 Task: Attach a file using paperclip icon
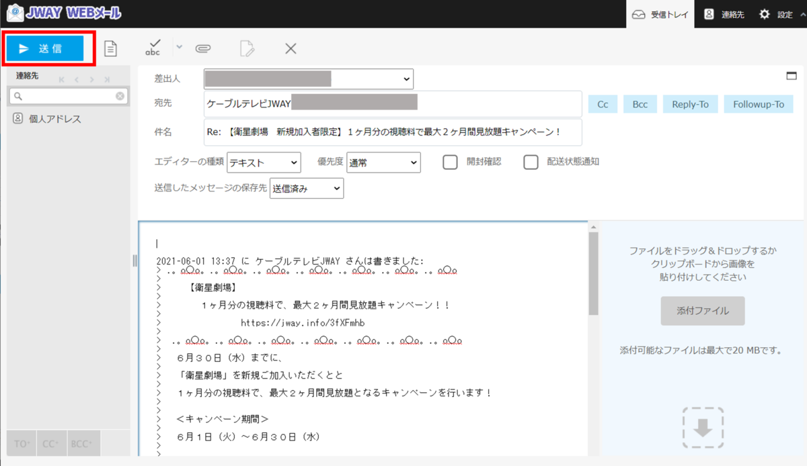(x=203, y=48)
